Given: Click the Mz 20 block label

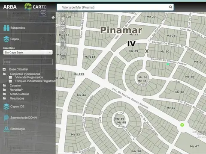Looking at the screenshot, I should (x=151, y=17).
